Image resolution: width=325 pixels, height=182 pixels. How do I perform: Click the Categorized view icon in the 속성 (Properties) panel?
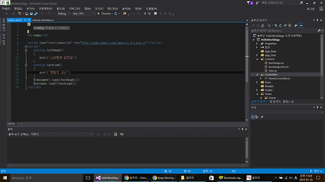point(253,117)
